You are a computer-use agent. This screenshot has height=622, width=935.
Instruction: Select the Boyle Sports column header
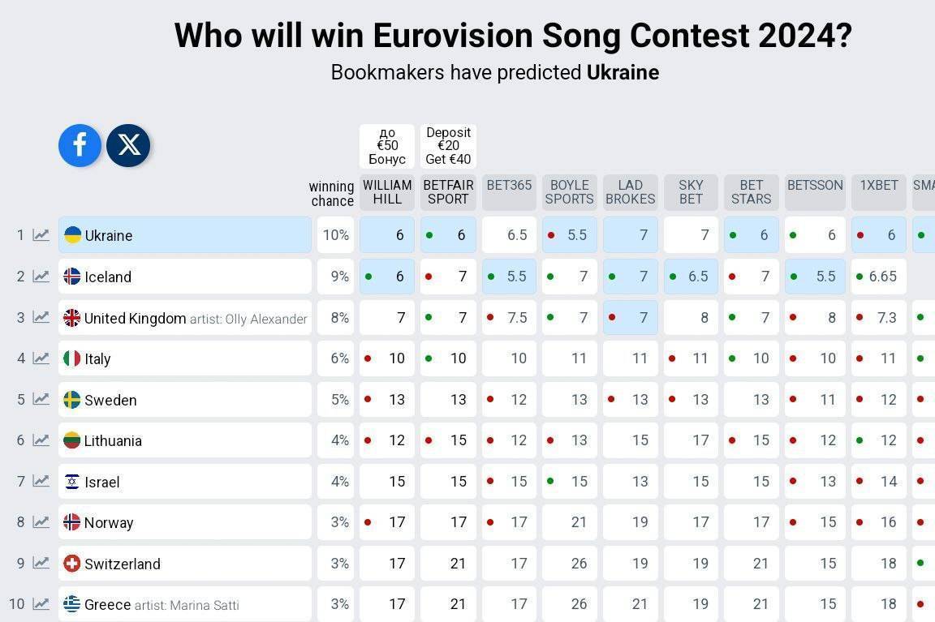570,192
